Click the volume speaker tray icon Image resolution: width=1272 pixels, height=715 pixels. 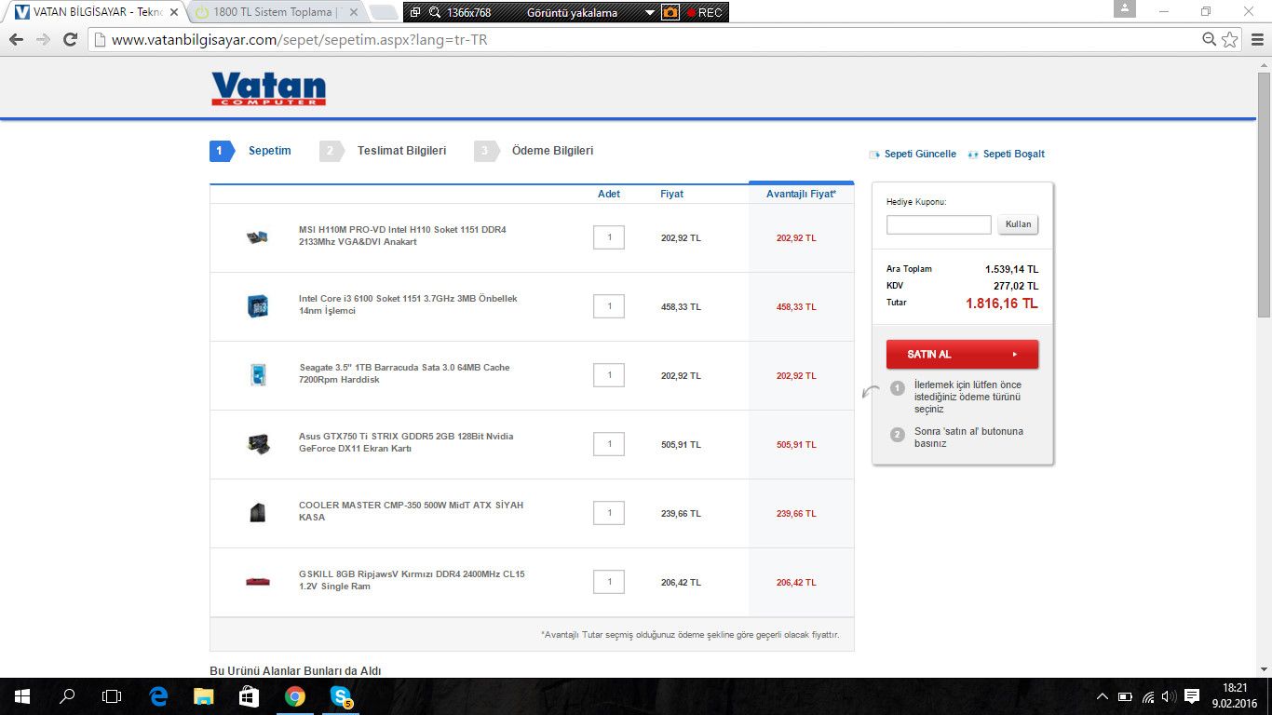pos(1169,696)
